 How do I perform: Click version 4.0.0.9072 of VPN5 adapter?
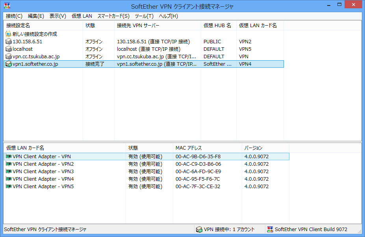coord(257,186)
